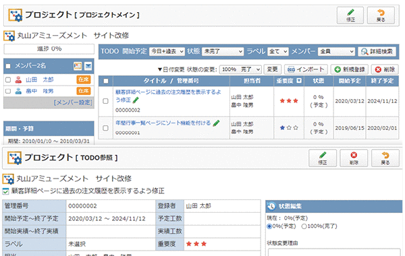
Task: Open member link 山田 太郎
Action: [40, 79]
